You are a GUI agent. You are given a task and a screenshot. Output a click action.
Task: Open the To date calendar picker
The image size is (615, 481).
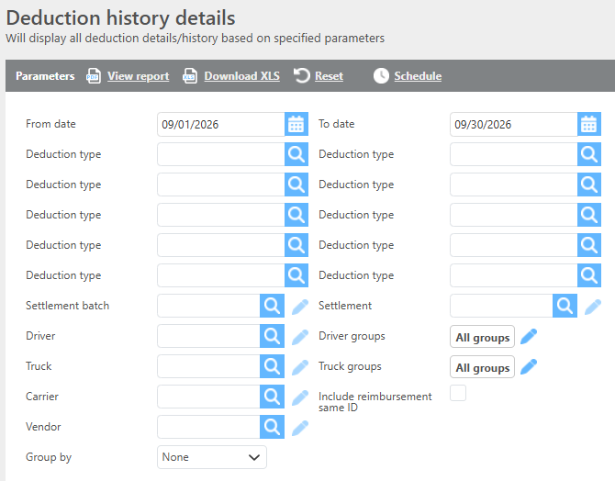(588, 124)
